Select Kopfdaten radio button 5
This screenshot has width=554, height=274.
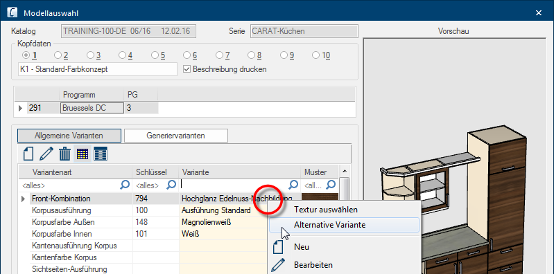(x=155, y=55)
